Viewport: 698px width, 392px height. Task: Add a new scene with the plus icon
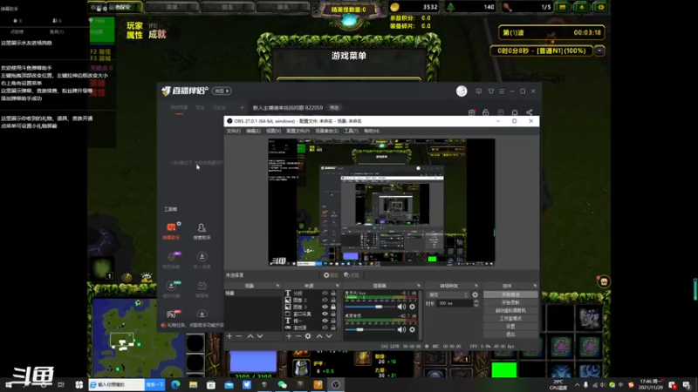pos(229,336)
